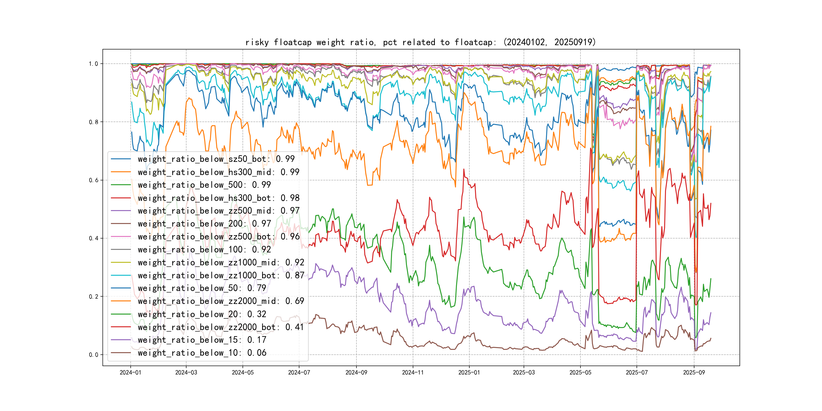The image size is (822, 411).
Task: Click legend entry weight_ratio_below_sz50_bot
Action: 216,159
